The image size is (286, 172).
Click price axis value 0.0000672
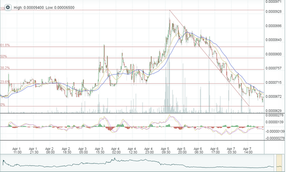coord(273,97)
